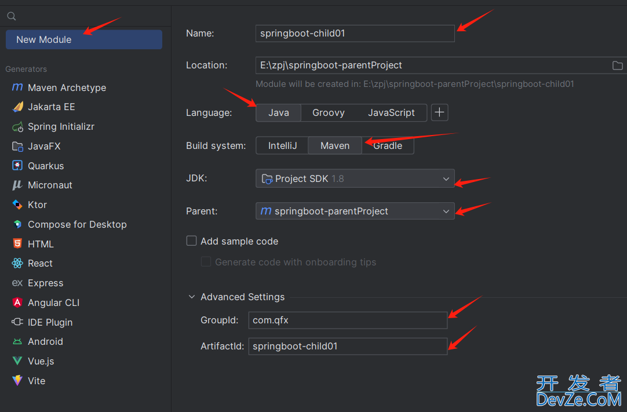Screen dimensions: 627x412
Task: Open the Vue.js generator
Action: coord(41,361)
